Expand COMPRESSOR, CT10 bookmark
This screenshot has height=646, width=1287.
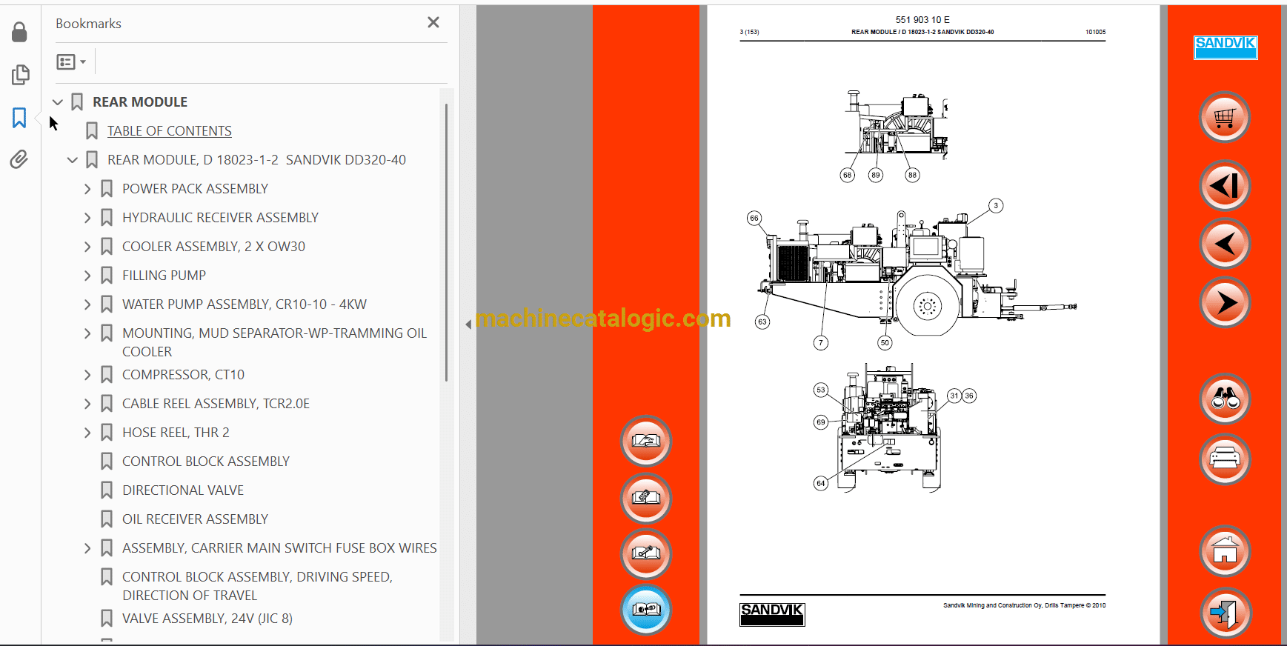87,375
